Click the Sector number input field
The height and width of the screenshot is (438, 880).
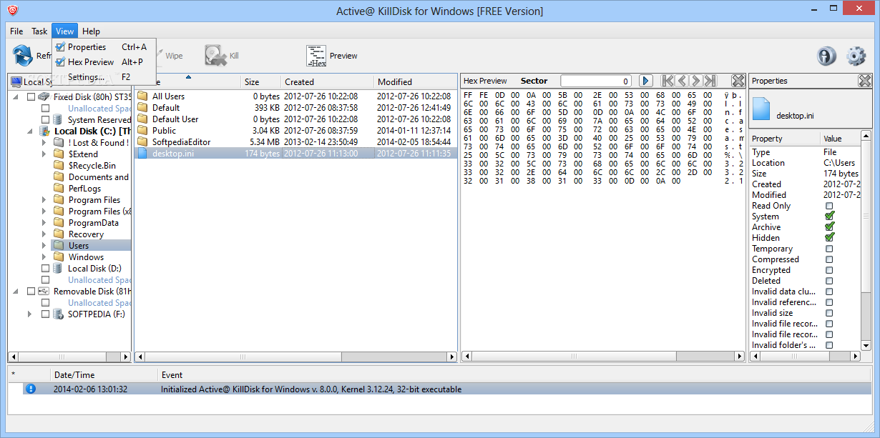[596, 81]
